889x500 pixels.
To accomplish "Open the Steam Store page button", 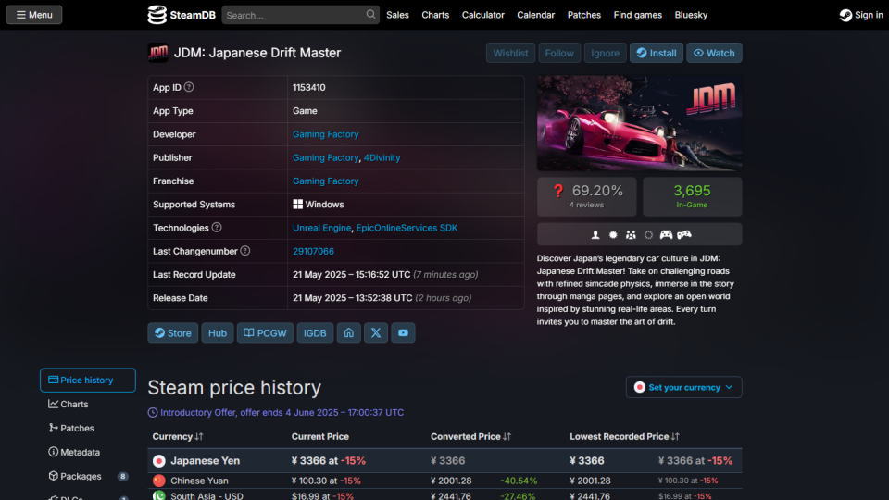I will click(173, 332).
